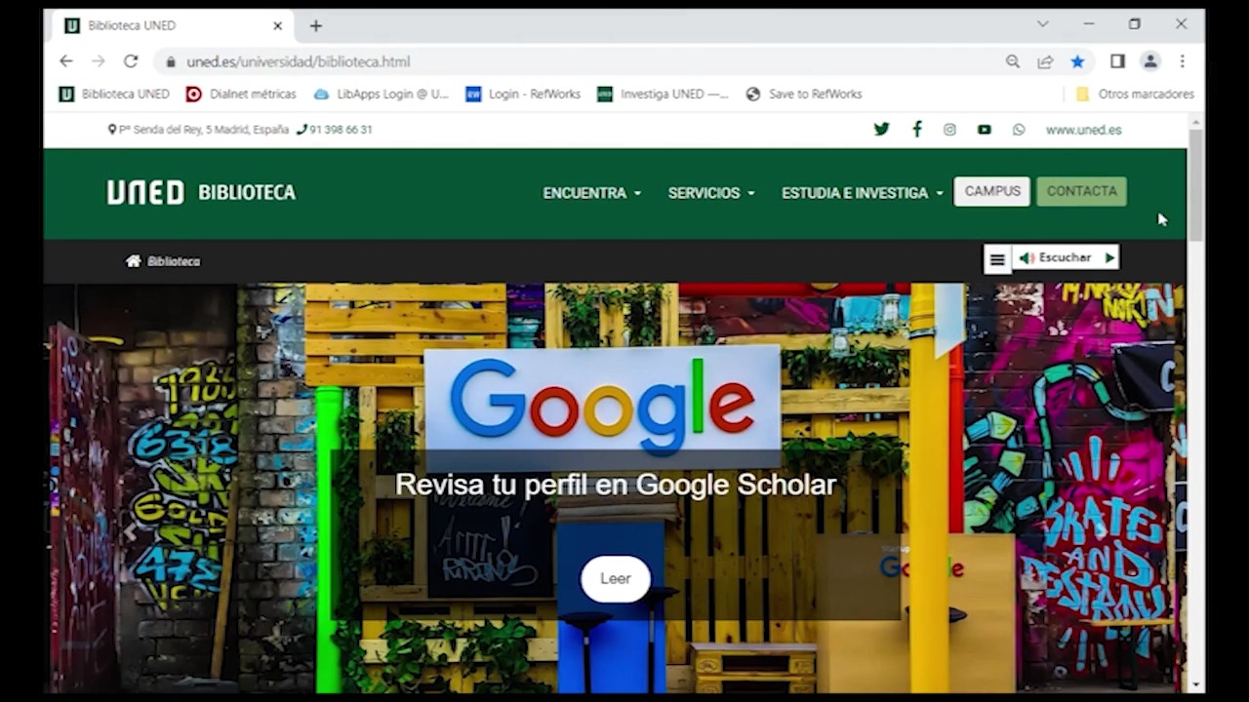Go back with the browser back arrow

(x=66, y=61)
